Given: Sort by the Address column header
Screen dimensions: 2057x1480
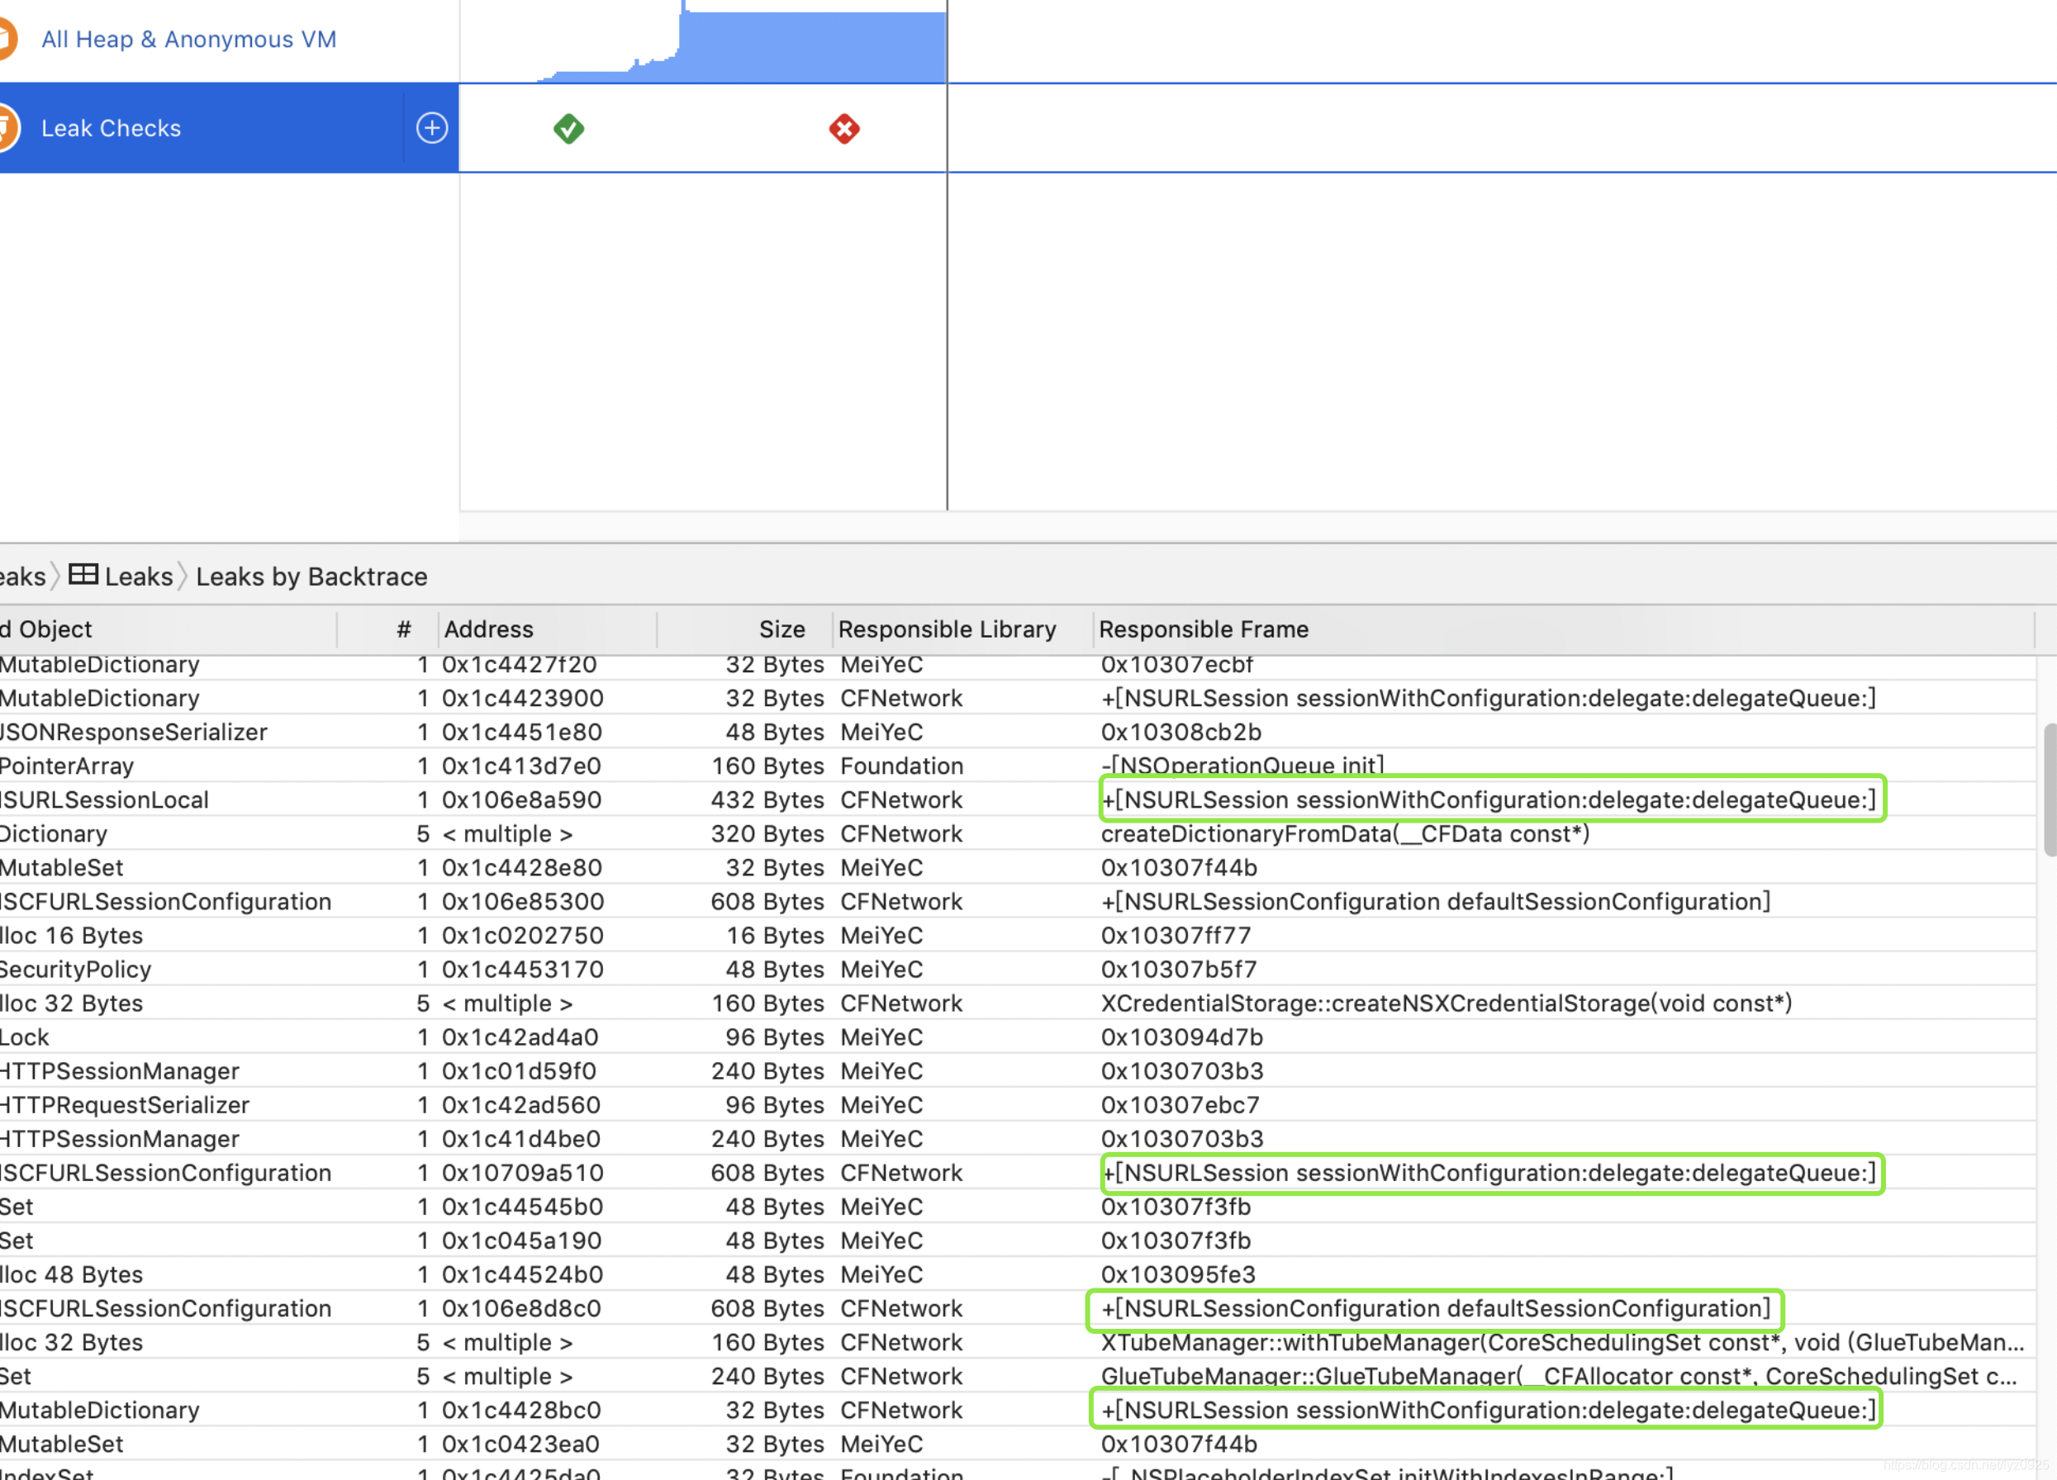Looking at the screenshot, I should pyautogui.click(x=489, y=629).
